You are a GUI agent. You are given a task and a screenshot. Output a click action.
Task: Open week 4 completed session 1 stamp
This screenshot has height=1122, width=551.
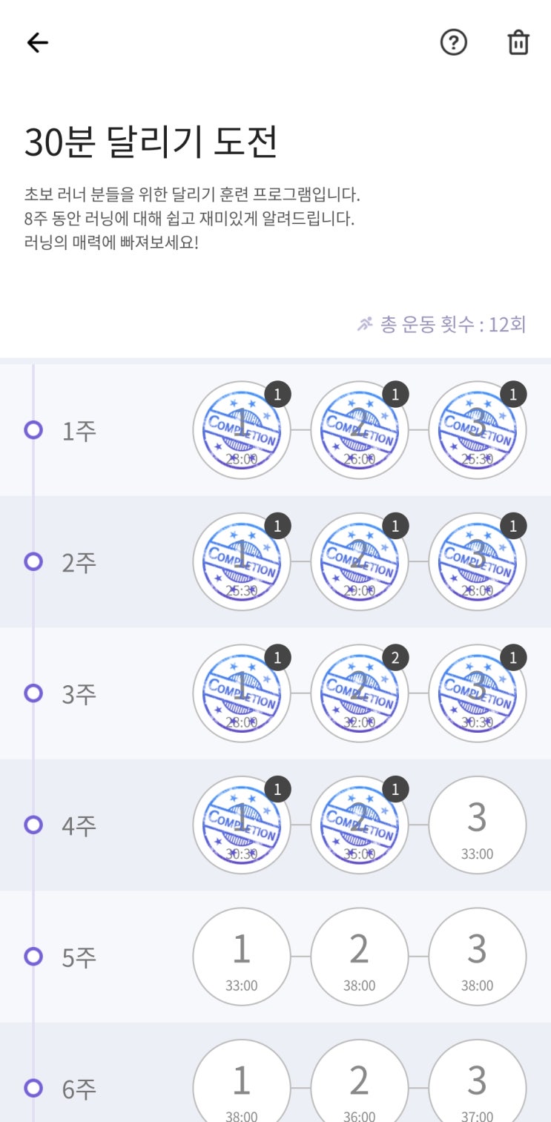pyautogui.click(x=242, y=825)
